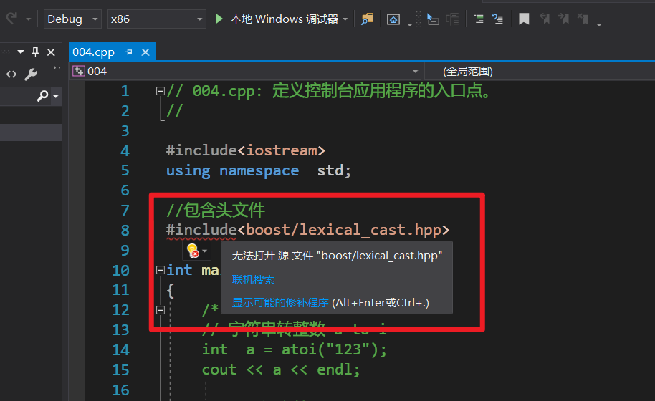The image size is (655, 401).
Task: Open bookmark toolbar overflow options
Action: pyautogui.click(x=599, y=24)
